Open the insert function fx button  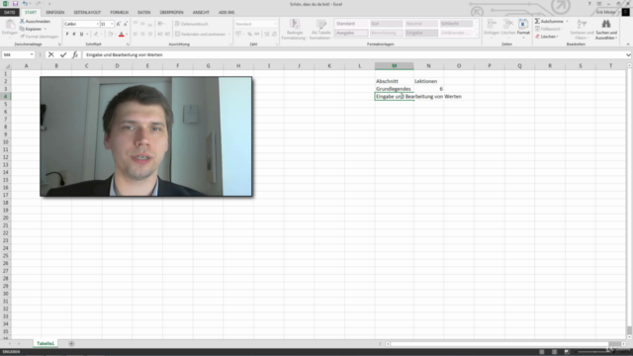[x=75, y=54]
